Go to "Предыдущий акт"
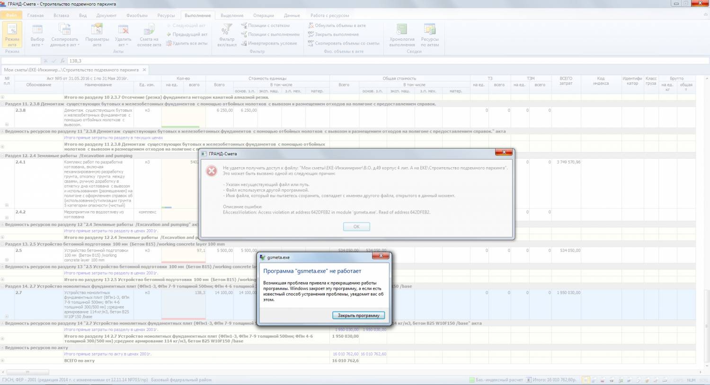Image resolution: width=710 pixels, height=385 pixels. [x=187, y=35]
